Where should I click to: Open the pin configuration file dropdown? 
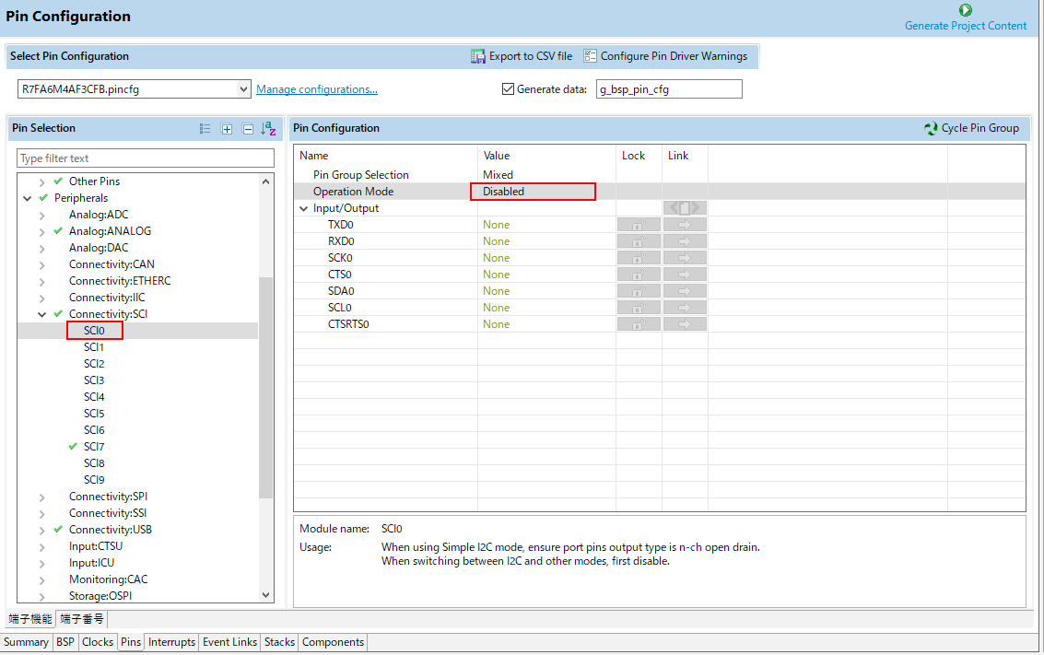243,89
